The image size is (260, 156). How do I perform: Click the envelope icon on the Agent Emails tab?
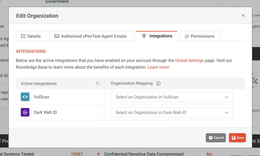(x=57, y=36)
